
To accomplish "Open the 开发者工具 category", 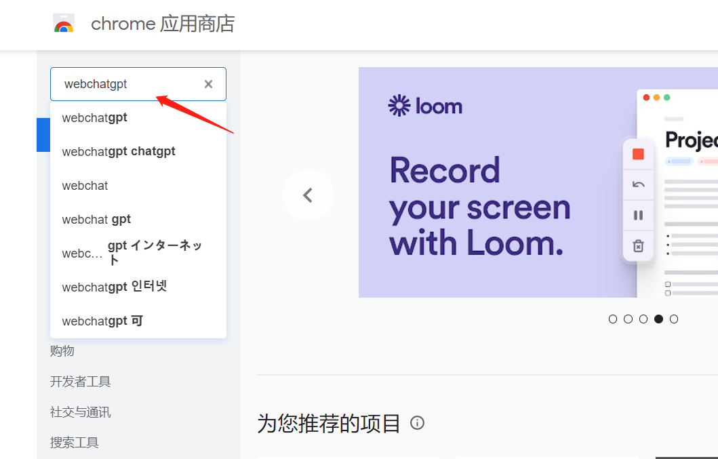I will [x=81, y=382].
